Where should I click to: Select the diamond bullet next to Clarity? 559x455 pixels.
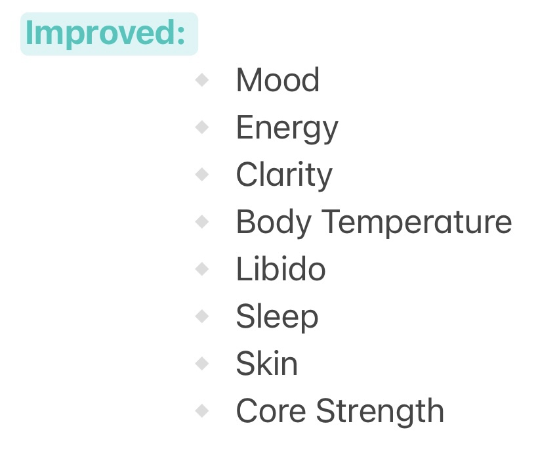point(202,175)
